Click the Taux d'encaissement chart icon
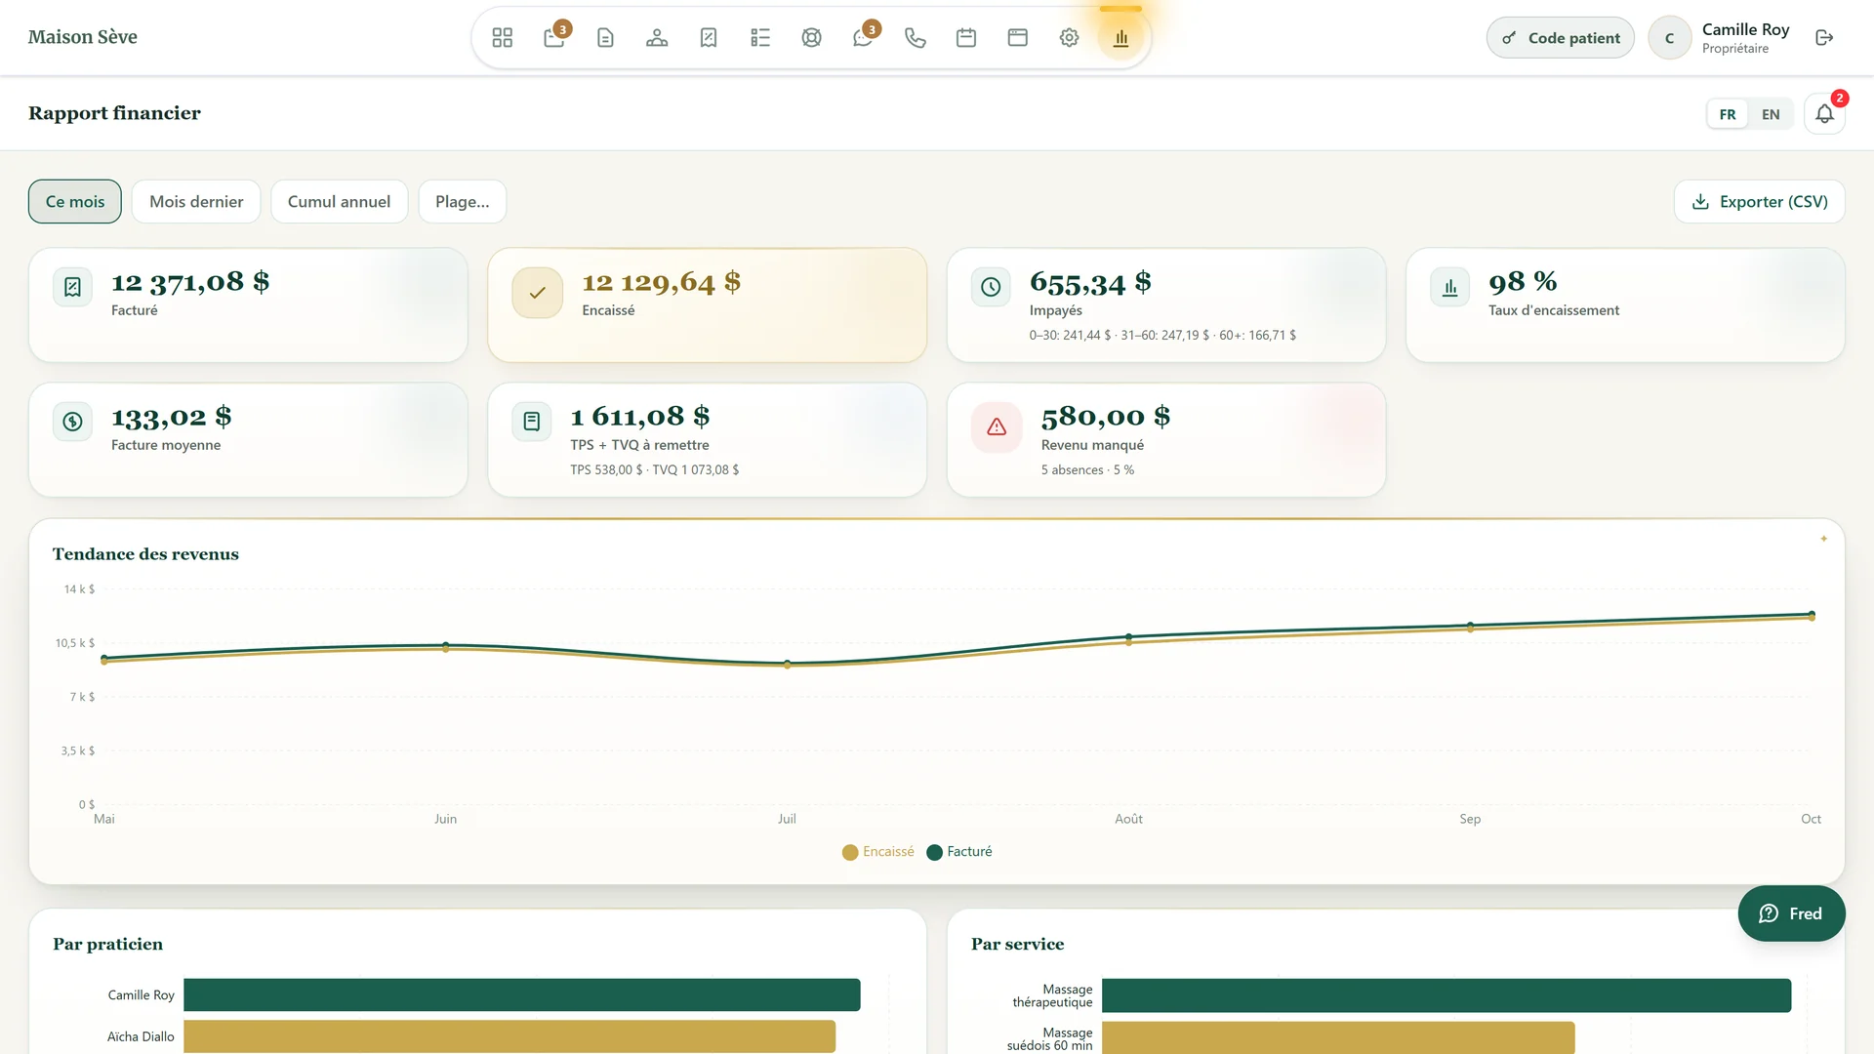1874x1054 pixels. (x=1449, y=287)
